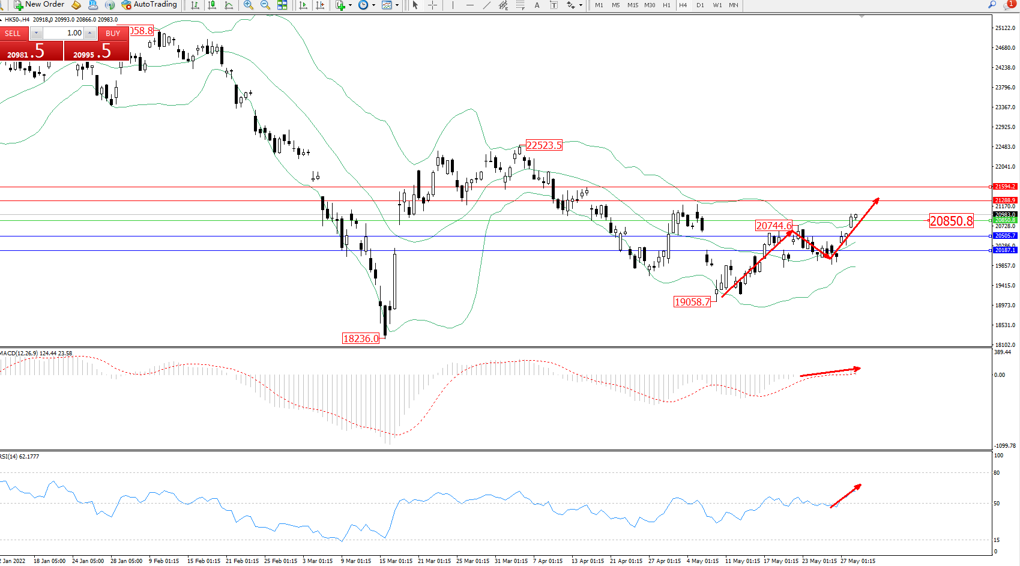The width and height of the screenshot is (1020, 566).
Task: Zoom in on the chart
Action: [249, 5]
